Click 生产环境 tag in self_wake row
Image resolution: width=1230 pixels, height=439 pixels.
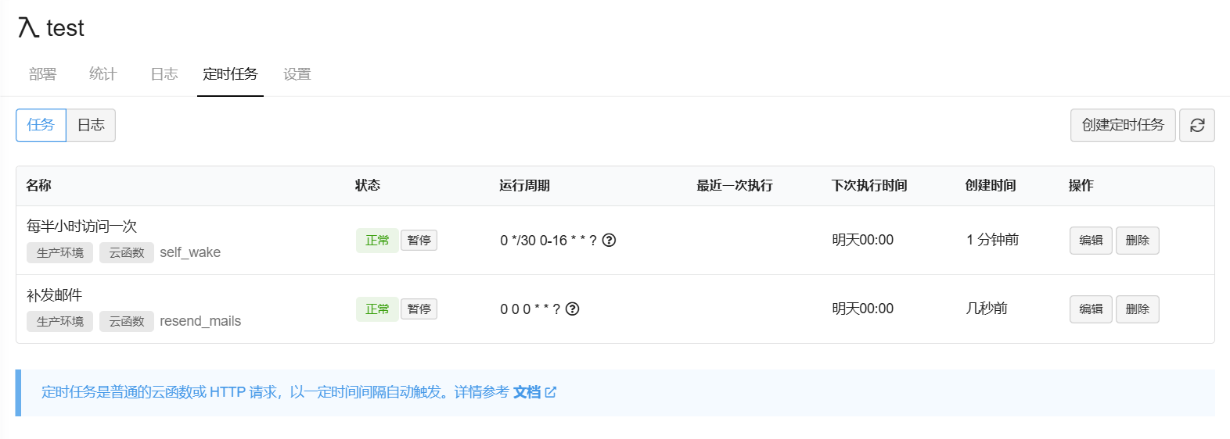[x=60, y=252]
